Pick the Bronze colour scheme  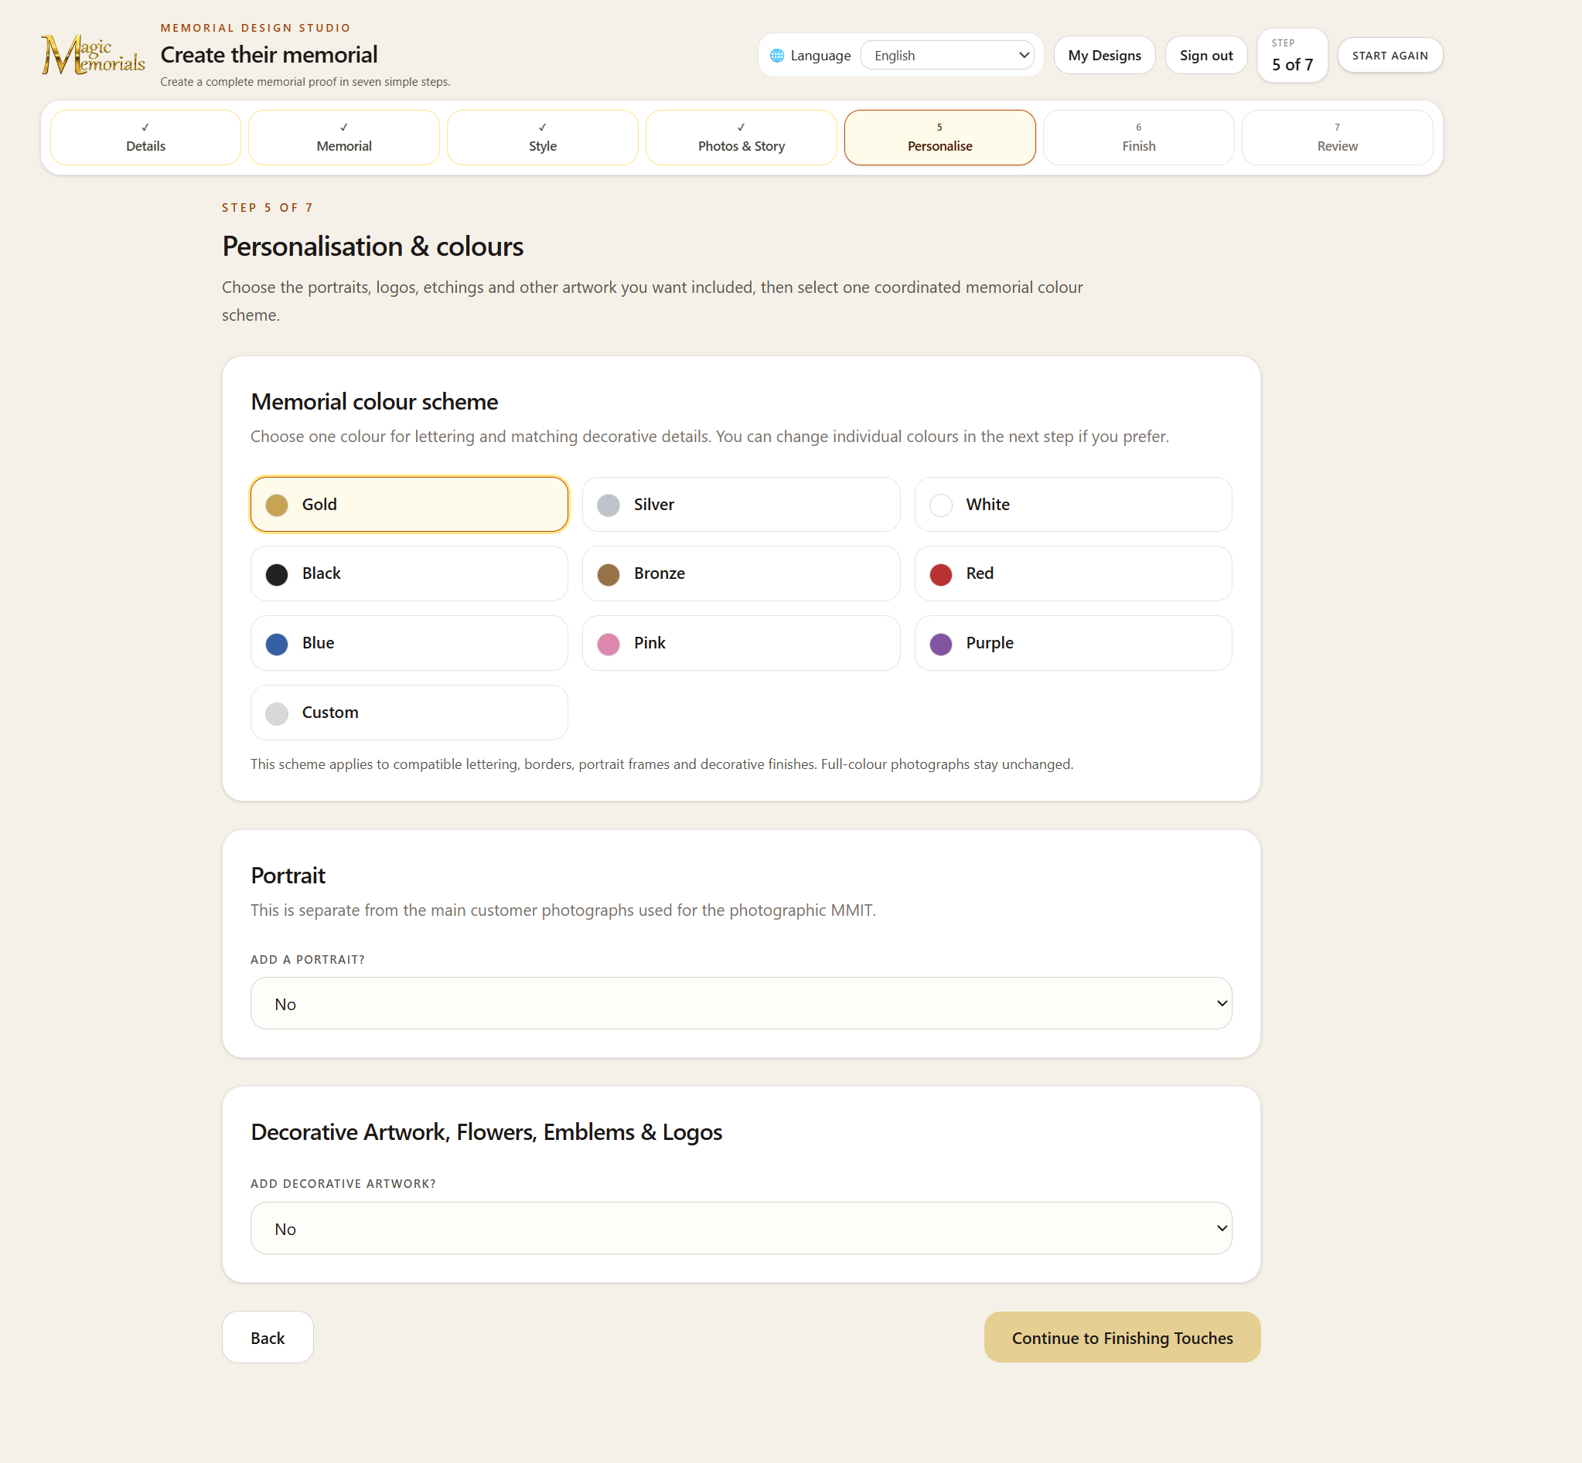click(x=741, y=573)
